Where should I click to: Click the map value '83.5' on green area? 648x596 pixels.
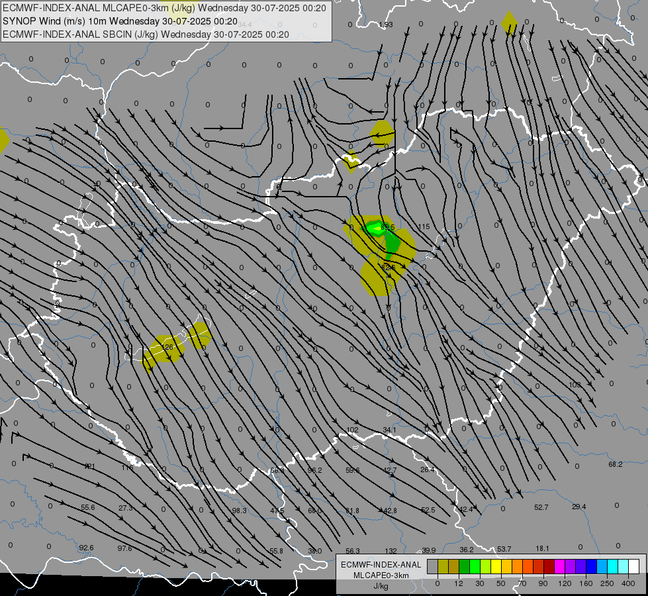click(388, 227)
